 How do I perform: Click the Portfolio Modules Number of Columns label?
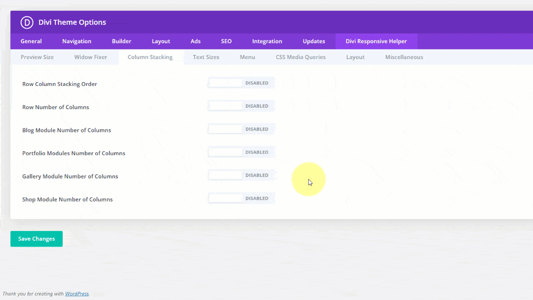tap(74, 153)
